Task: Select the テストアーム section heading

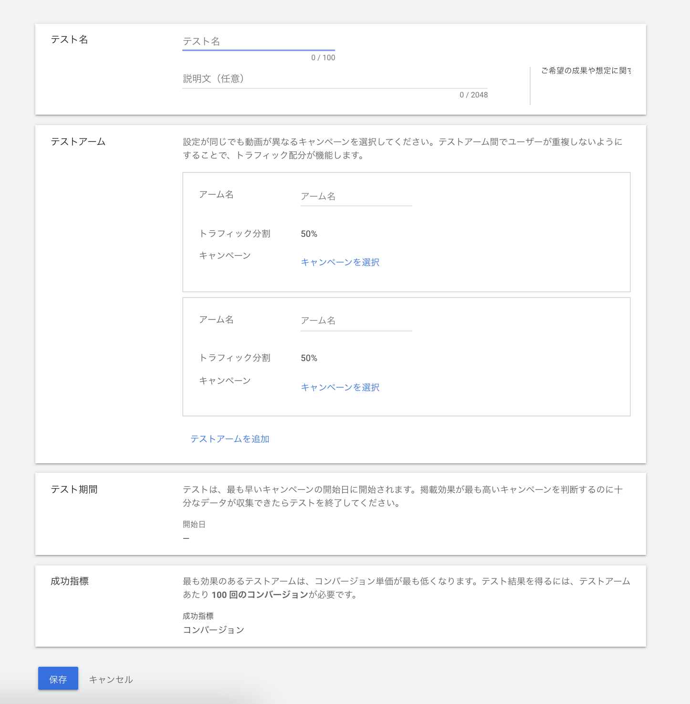Action: (x=78, y=142)
